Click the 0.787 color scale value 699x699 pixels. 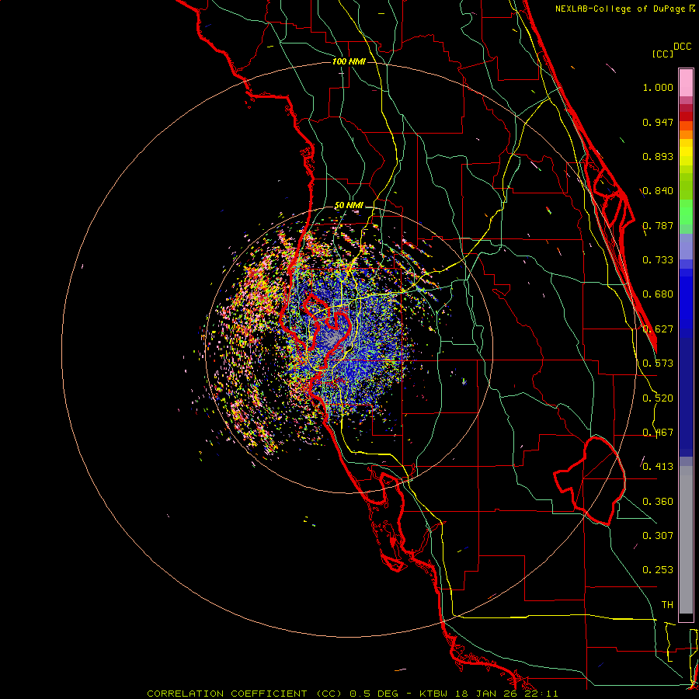pos(658,225)
